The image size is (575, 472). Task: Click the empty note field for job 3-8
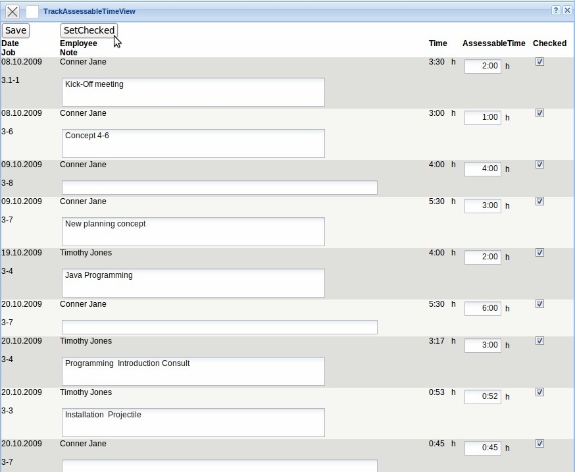219,188
